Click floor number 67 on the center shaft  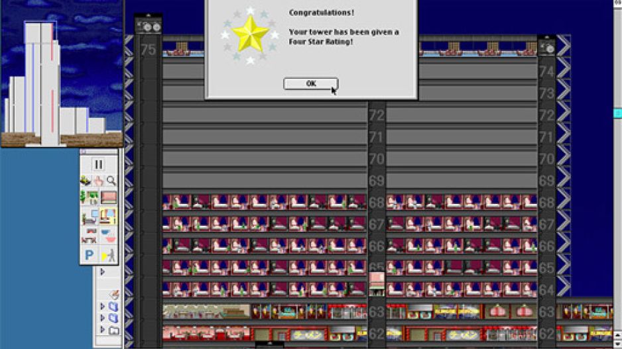[377, 224]
